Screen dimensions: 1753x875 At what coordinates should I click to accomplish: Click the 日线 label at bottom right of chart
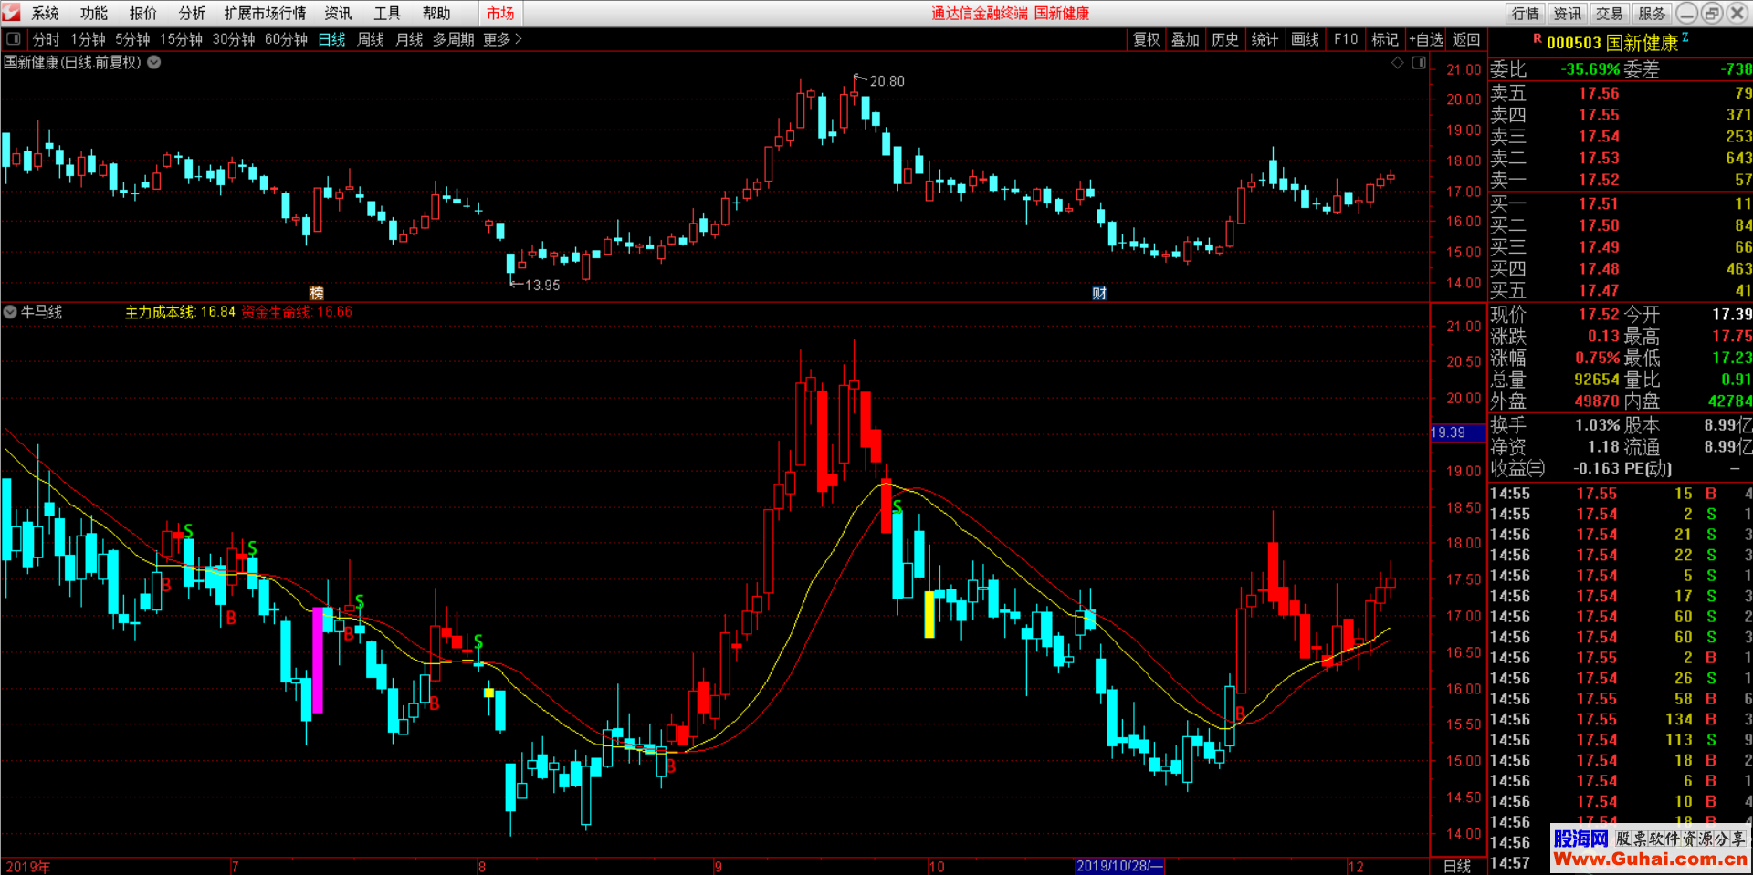click(x=1457, y=866)
